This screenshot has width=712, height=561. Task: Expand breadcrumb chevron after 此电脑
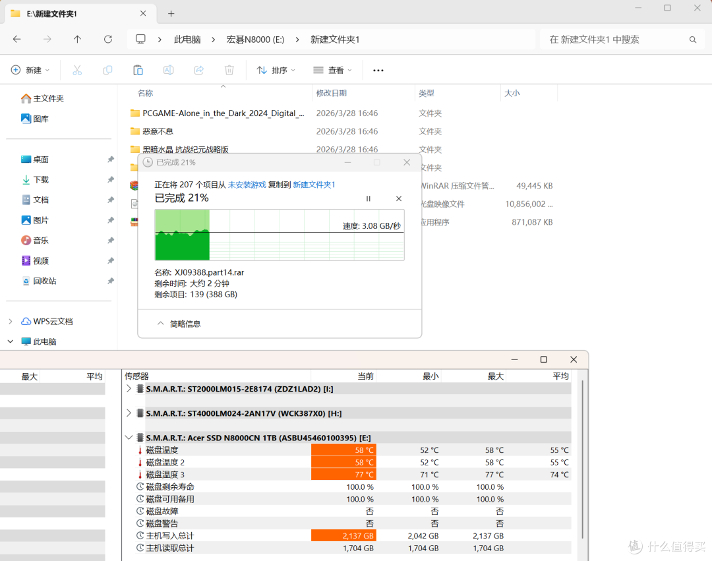(214, 40)
